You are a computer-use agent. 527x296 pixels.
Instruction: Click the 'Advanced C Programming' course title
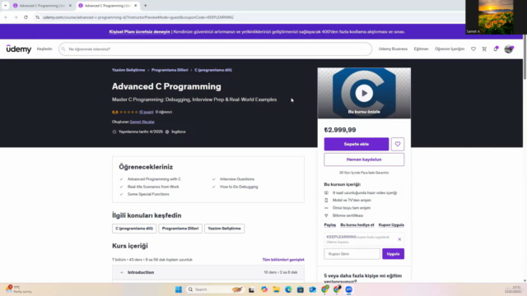166,86
